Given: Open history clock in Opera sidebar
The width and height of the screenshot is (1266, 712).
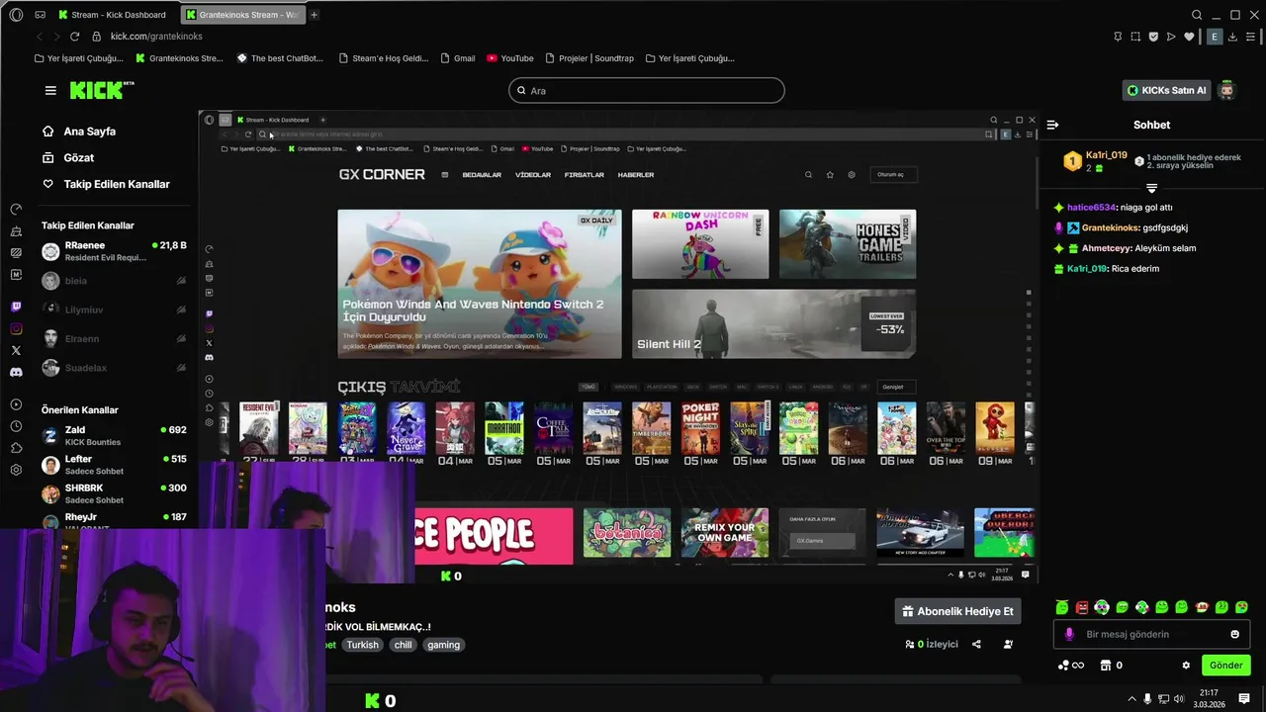Looking at the screenshot, I should click(x=16, y=426).
